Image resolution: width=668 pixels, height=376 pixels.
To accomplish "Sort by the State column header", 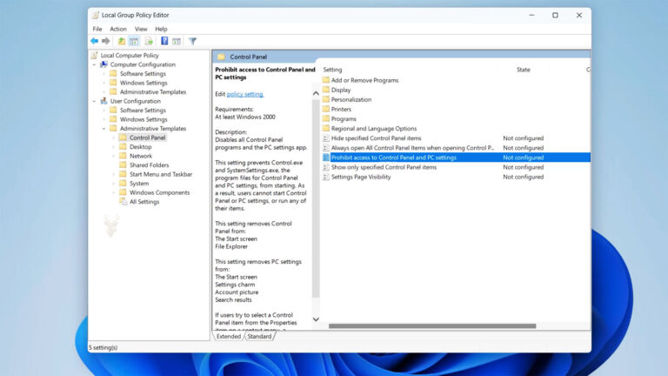I will point(523,70).
